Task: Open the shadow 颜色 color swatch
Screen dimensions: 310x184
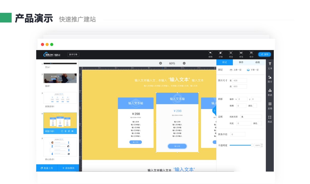Action: [255, 106]
